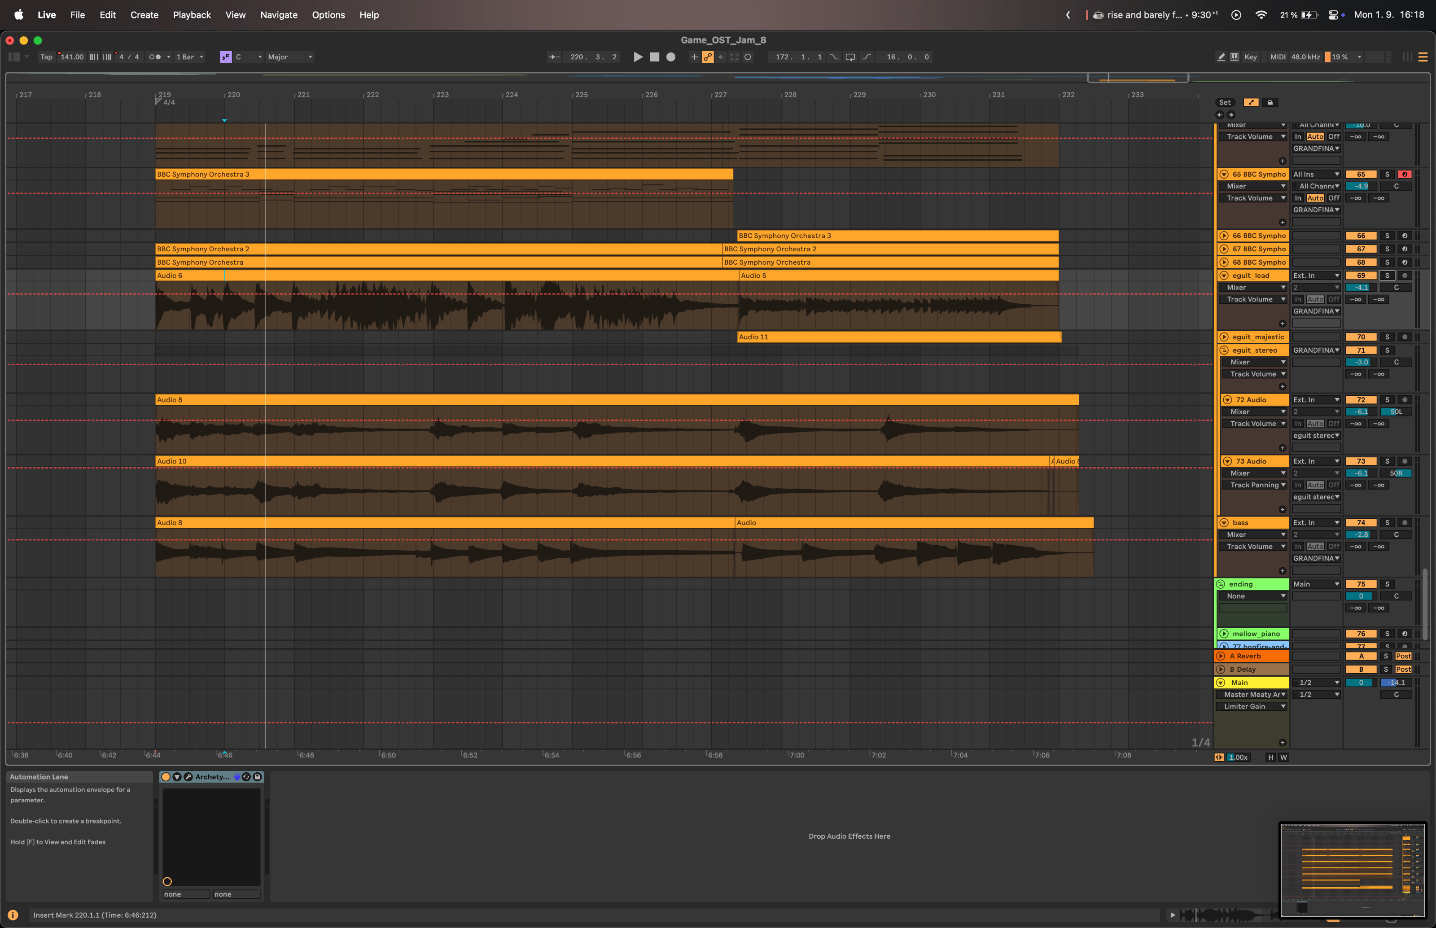The image size is (1436, 928).
Task: Toggle Computer MIDI Keyboard icon
Action: [1235, 57]
